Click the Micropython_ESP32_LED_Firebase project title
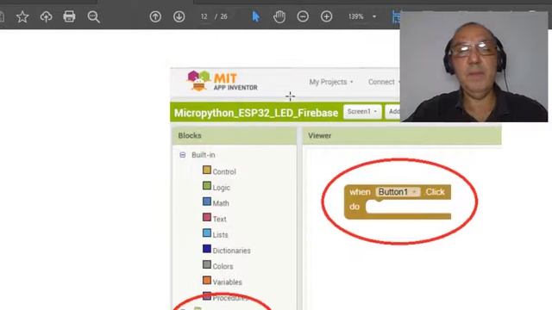Screen dimensions: 552x310 [x=256, y=113]
